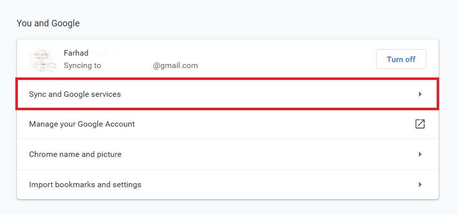Click the Syncing to status text

pyautogui.click(x=82, y=66)
